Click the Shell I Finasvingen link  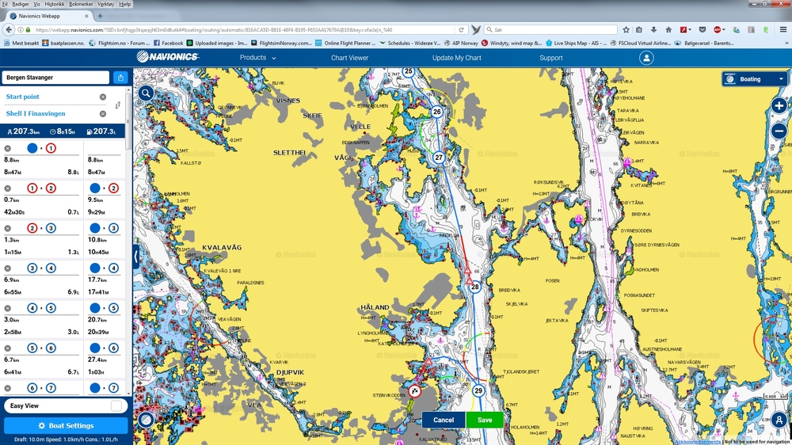pos(36,114)
